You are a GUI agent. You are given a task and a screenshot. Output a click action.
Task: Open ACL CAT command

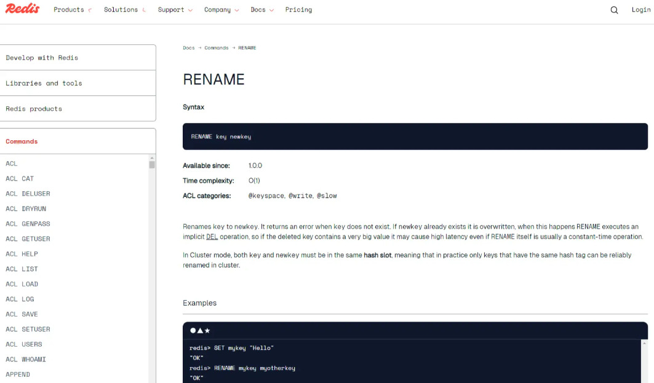click(20, 178)
